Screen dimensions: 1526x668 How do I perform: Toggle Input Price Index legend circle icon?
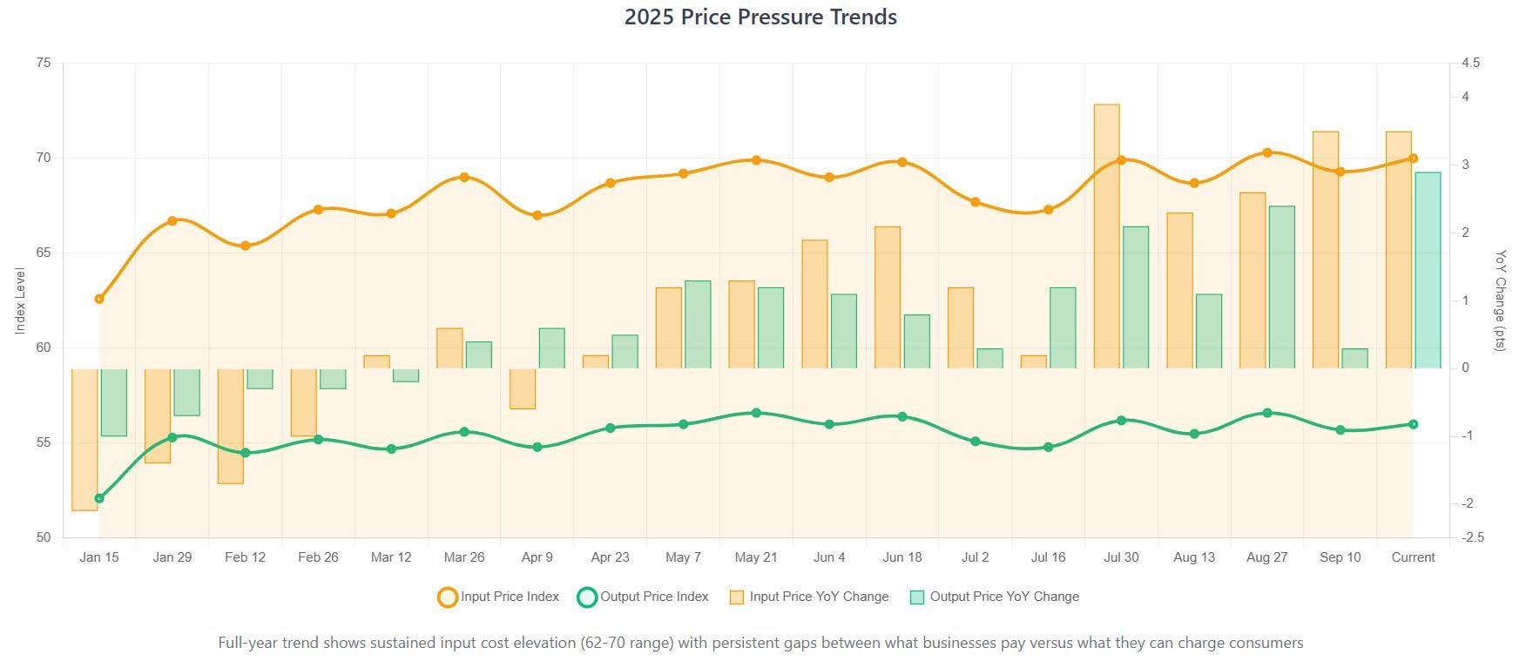tap(448, 597)
